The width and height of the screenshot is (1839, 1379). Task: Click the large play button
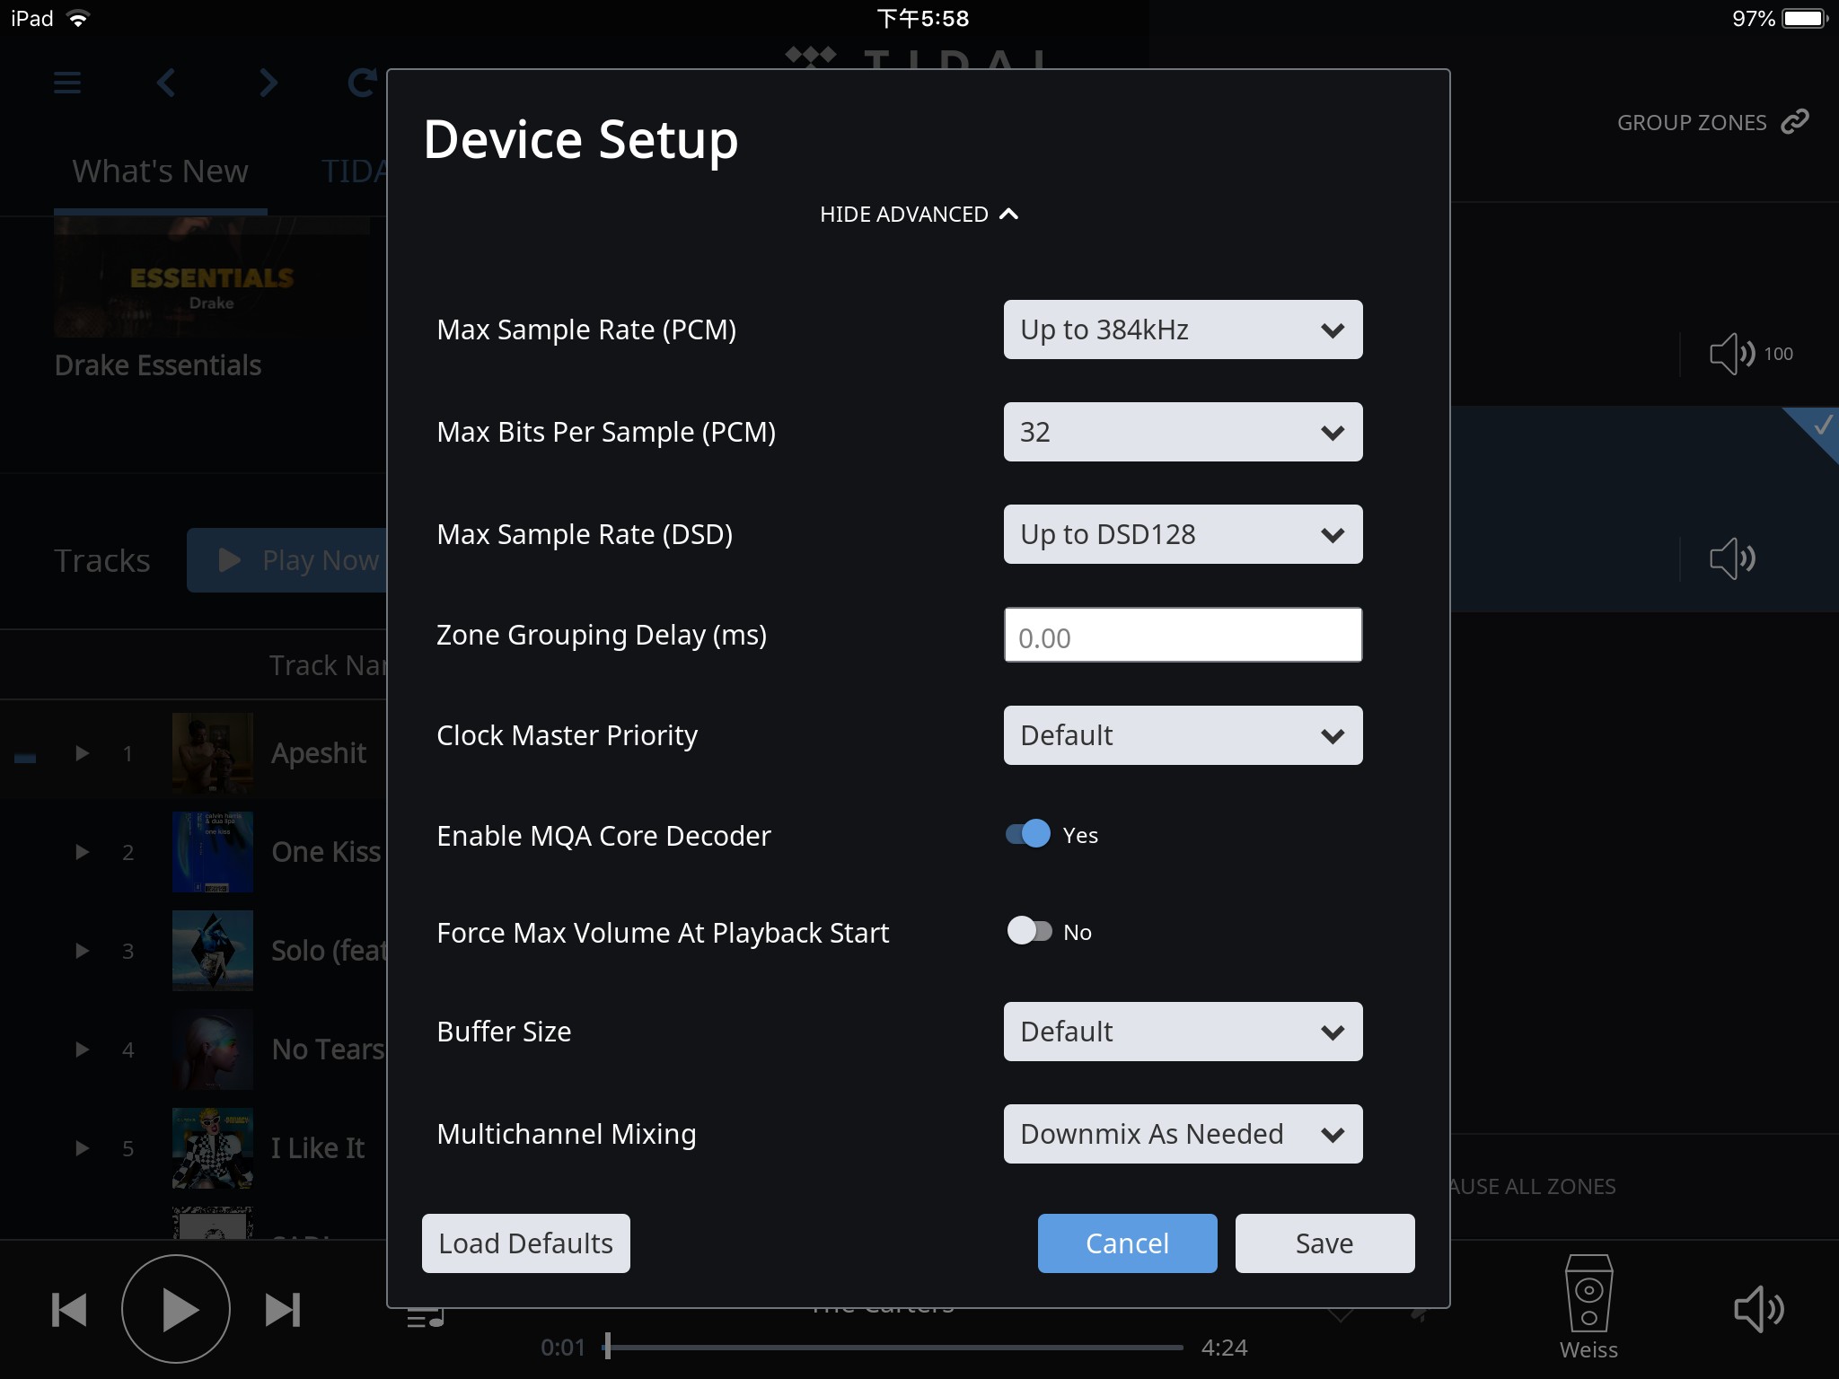[176, 1309]
